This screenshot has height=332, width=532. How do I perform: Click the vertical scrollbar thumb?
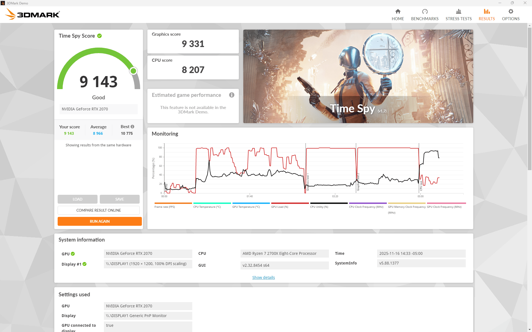[530, 98]
